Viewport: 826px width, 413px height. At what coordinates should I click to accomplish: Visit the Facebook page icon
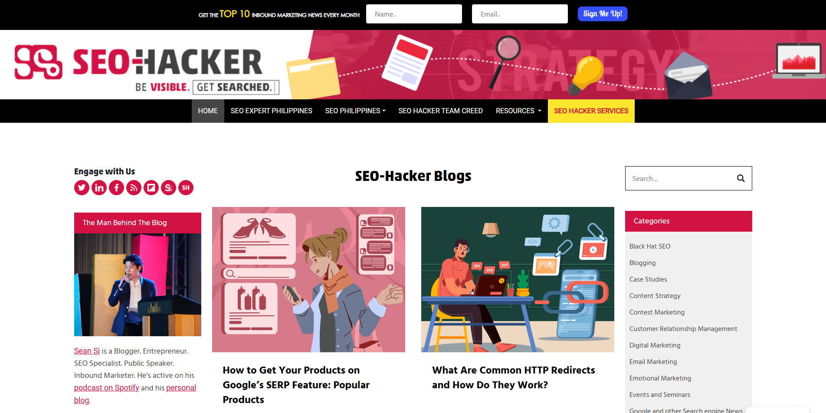(x=116, y=188)
